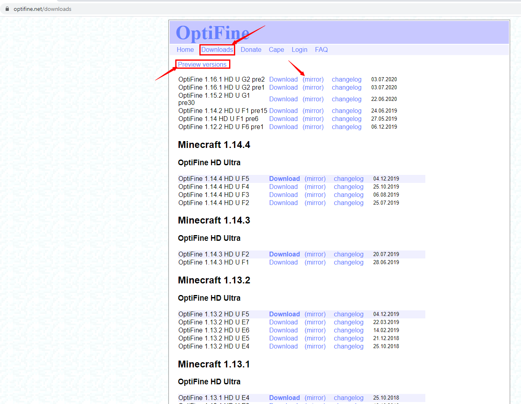
Task: Click the date 04.12.2019 of 1.14.4 F5
Action: pos(386,178)
